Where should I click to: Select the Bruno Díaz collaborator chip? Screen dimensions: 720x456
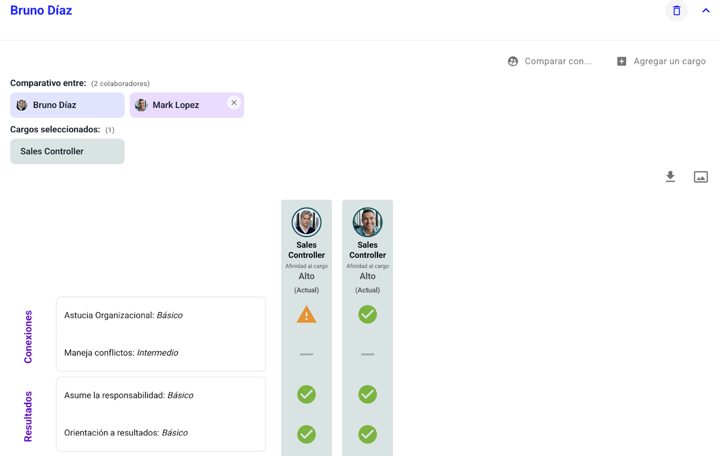[67, 105]
